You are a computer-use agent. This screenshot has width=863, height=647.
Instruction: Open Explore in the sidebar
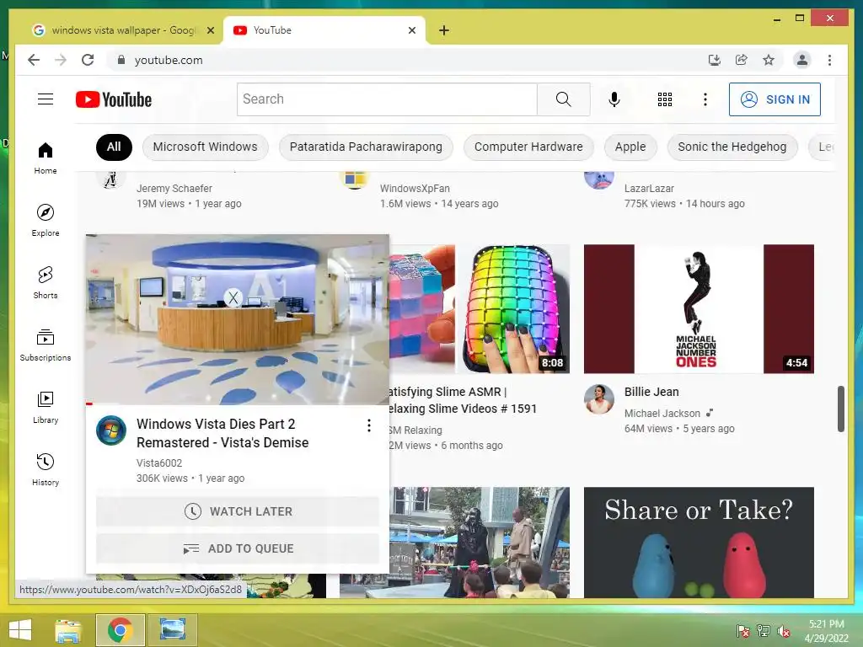click(46, 220)
